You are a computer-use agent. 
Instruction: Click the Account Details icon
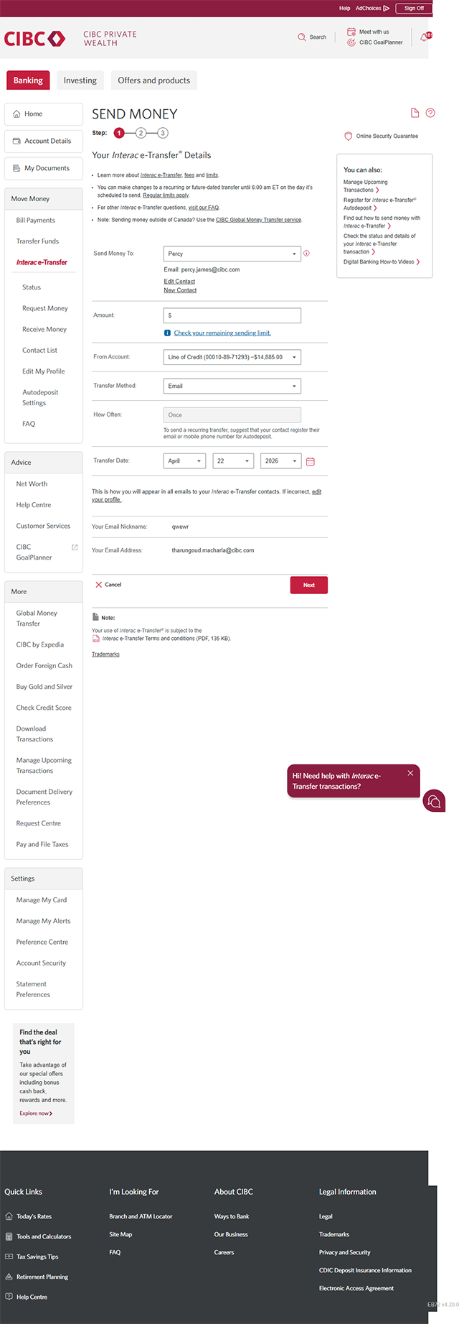point(16,141)
